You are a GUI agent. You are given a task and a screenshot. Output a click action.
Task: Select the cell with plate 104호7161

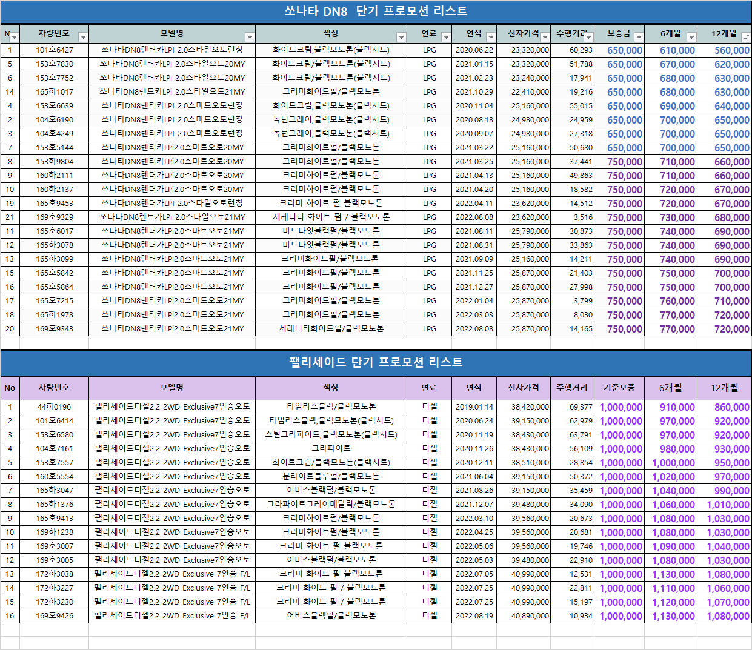pos(54,449)
